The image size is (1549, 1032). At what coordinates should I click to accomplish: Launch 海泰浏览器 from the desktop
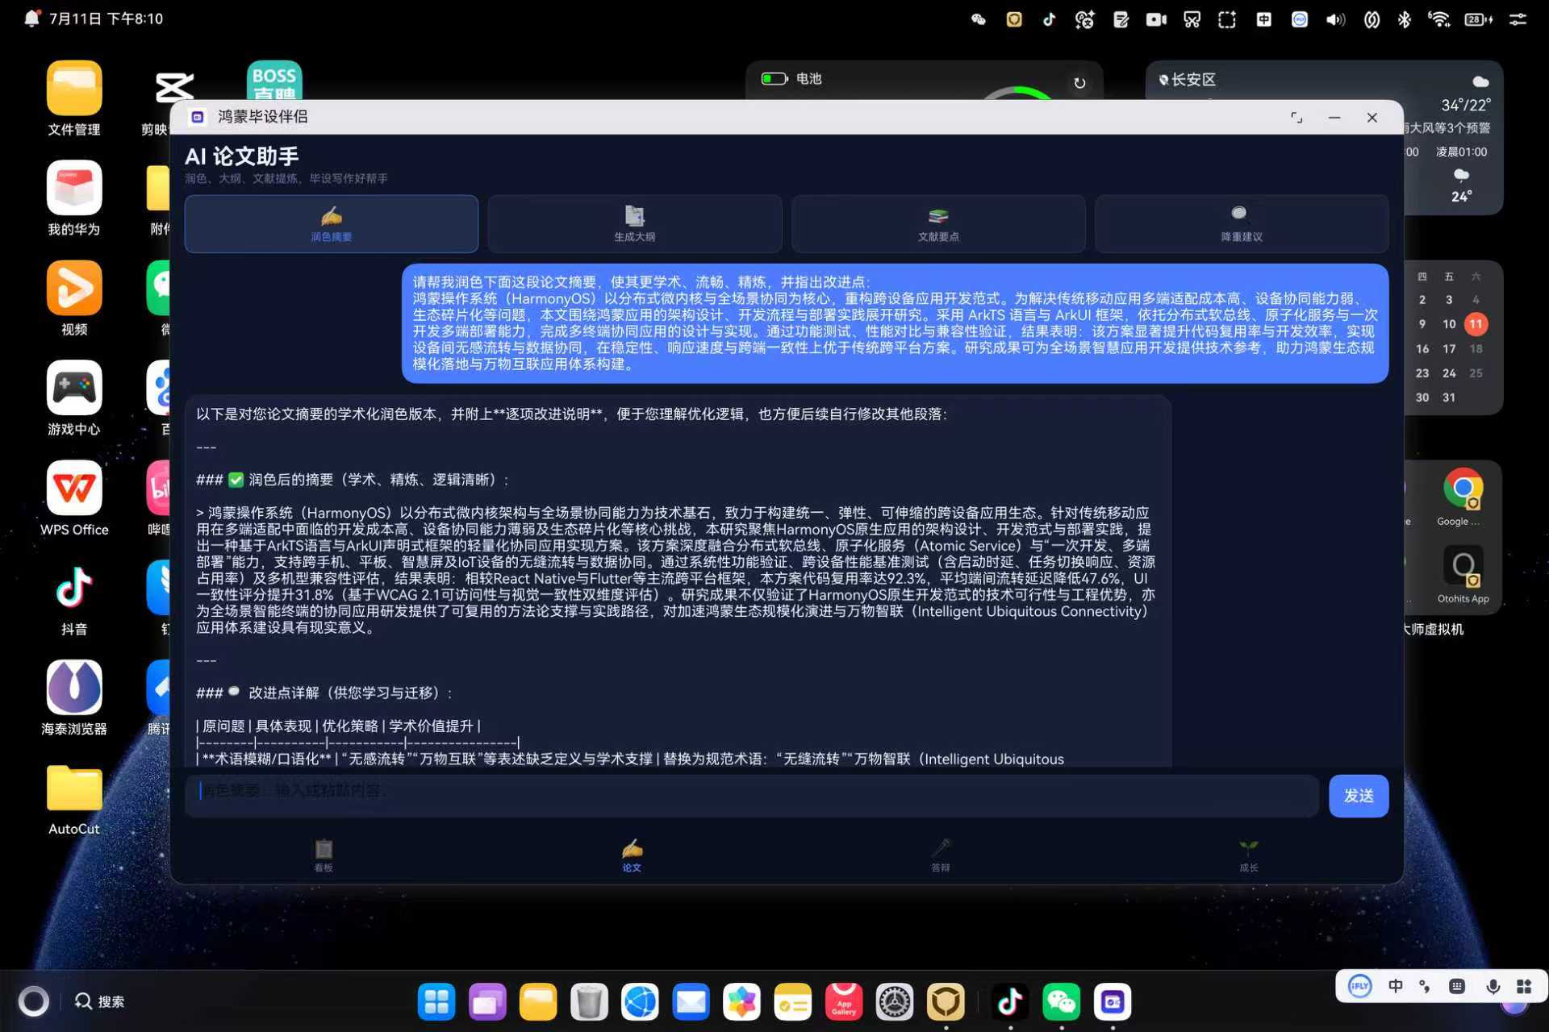pos(74,698)
